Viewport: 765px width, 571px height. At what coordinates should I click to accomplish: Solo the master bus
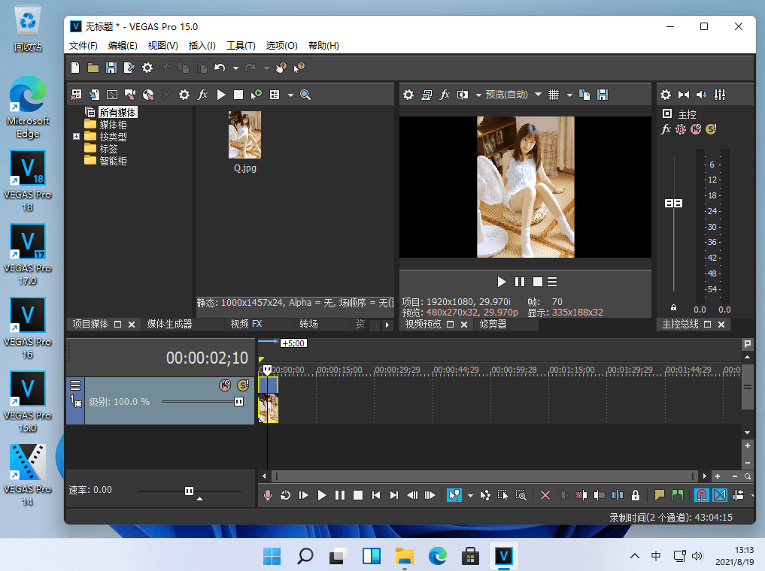point(711,129)
